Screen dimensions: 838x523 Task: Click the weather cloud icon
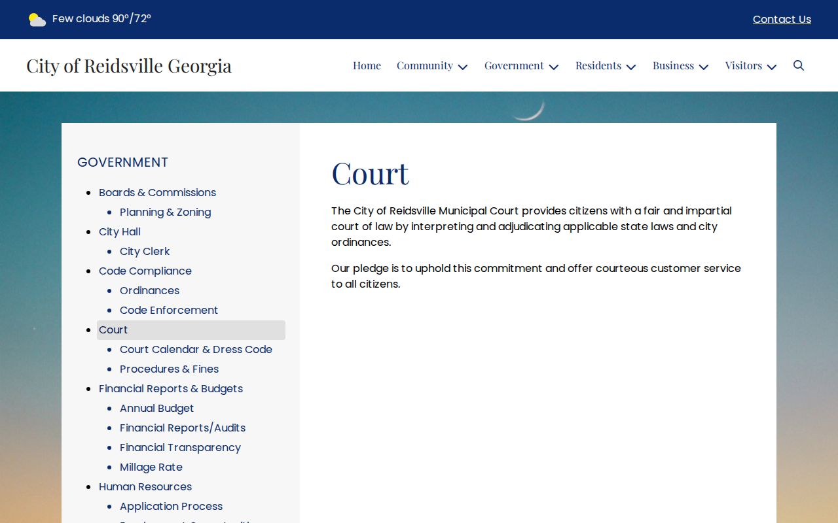[37, 20]
